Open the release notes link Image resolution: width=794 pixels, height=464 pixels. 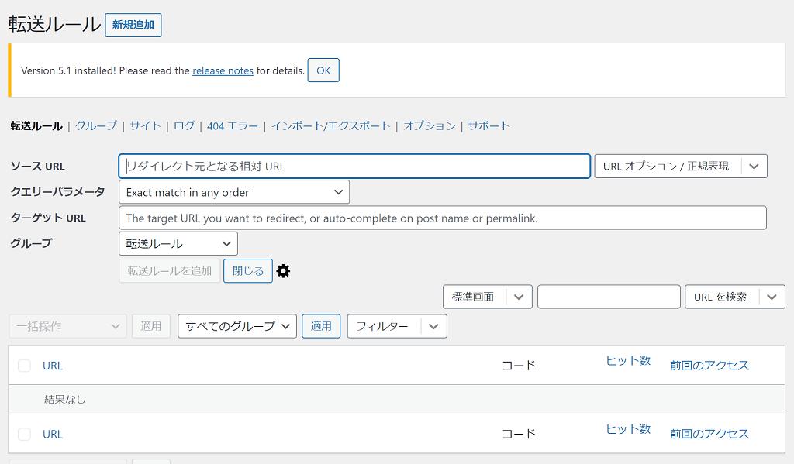click(223, 70)
